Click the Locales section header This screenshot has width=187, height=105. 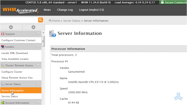[x=21, y=47]
